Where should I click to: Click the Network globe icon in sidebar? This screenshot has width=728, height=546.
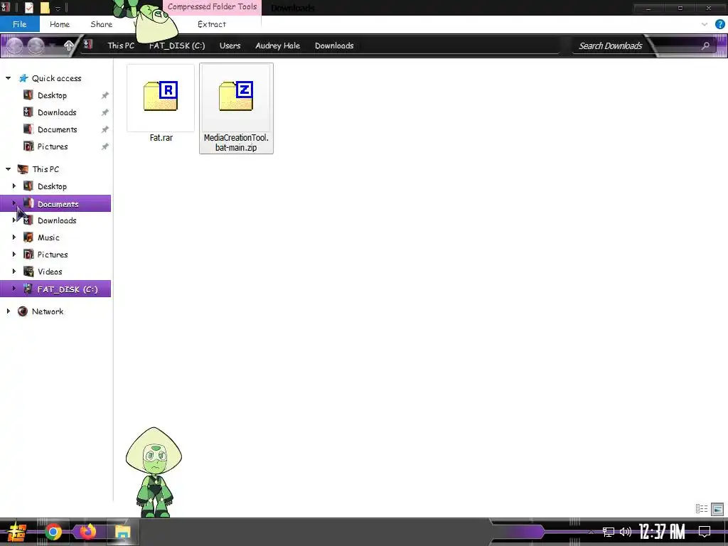pyautogui.click(x=23, y=311)
